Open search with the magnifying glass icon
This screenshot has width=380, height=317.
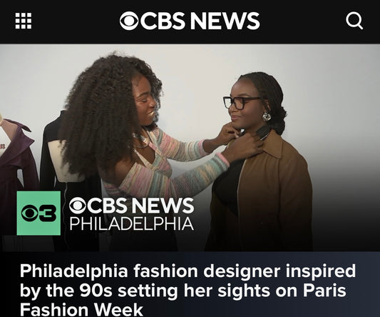click(354, 21)
